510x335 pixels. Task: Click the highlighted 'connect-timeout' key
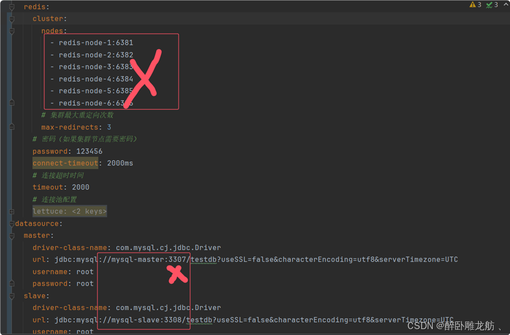[65, 163]
